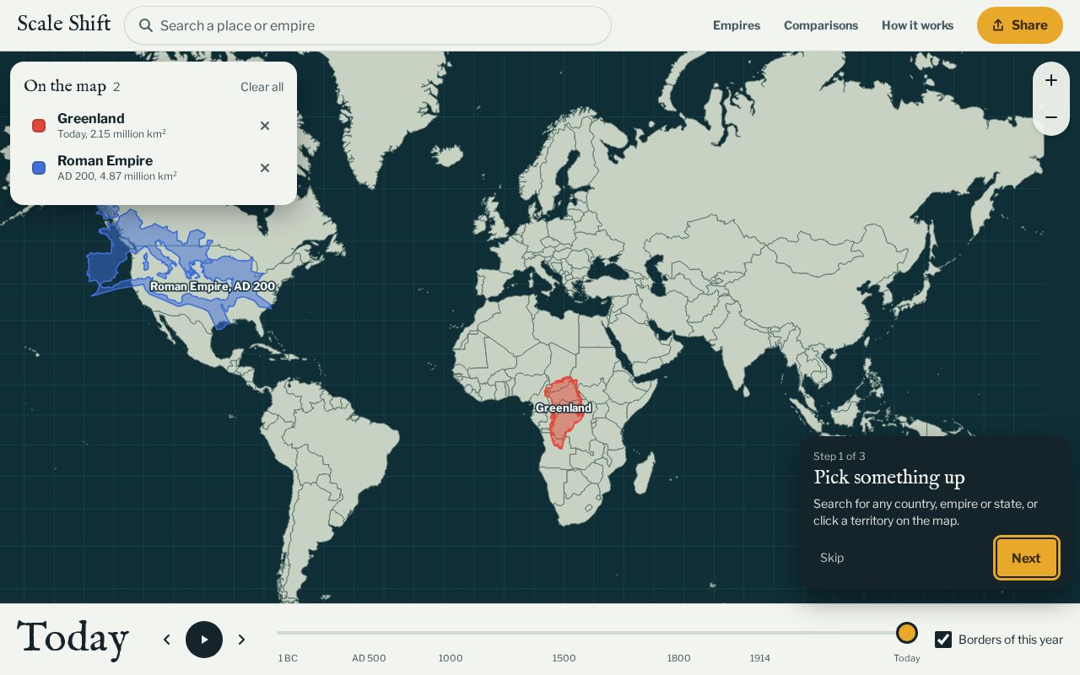
Task: Jump to the 1500 timeline marker
Action: [564, 658]
